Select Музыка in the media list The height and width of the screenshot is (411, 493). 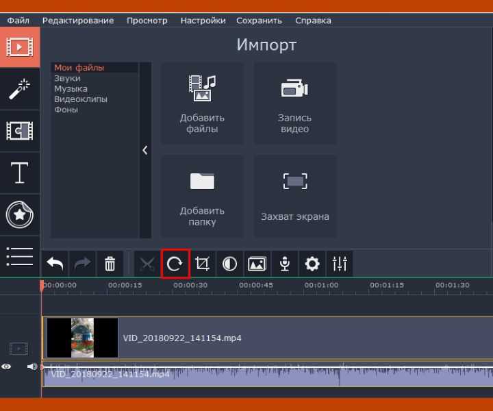pyautogui.click(x=71, y=89)
